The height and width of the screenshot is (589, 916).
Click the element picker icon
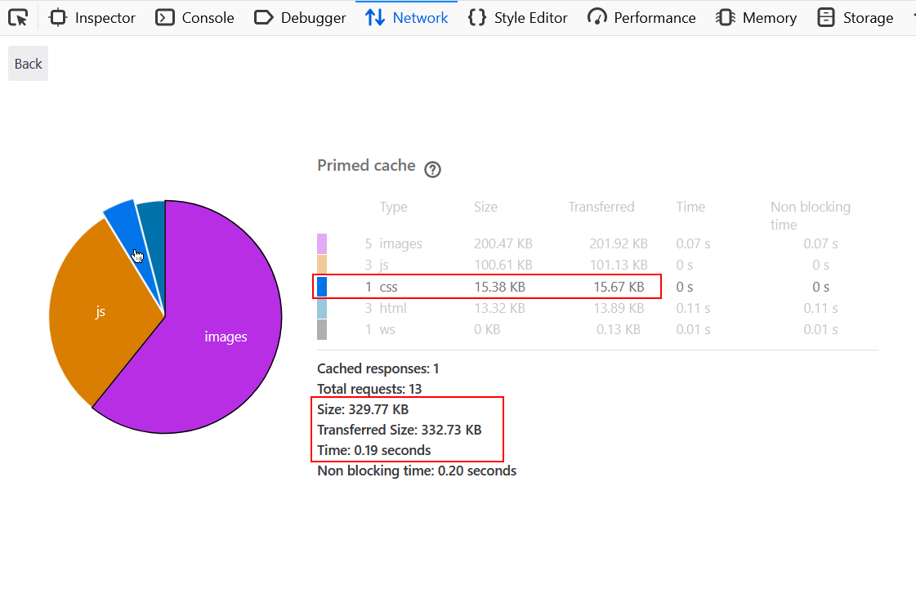click(x=19, y=17)
